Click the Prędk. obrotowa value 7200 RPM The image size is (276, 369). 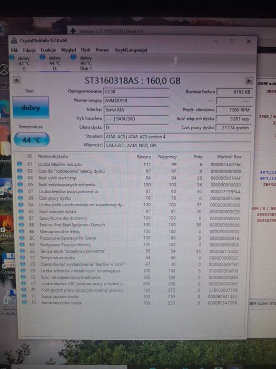tap(234, 110)
